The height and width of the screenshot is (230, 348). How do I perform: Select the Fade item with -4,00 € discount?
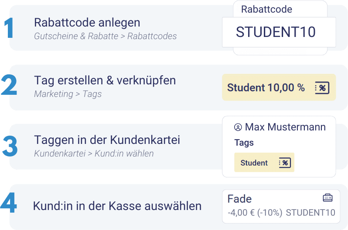pyautogui.click(x=281, y=207)
